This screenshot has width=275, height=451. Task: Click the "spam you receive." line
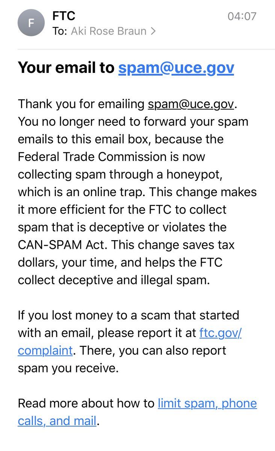[68, 368]
